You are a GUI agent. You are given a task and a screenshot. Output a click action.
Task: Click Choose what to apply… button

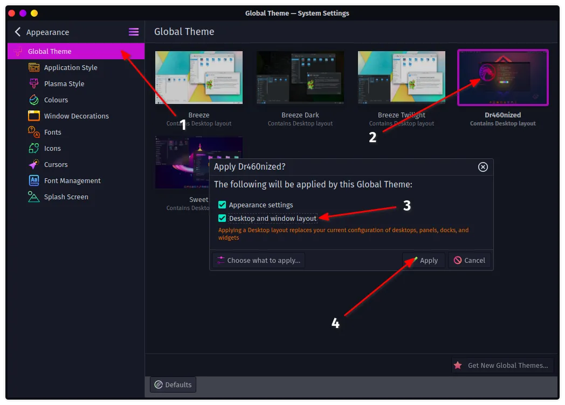(259, 260)
